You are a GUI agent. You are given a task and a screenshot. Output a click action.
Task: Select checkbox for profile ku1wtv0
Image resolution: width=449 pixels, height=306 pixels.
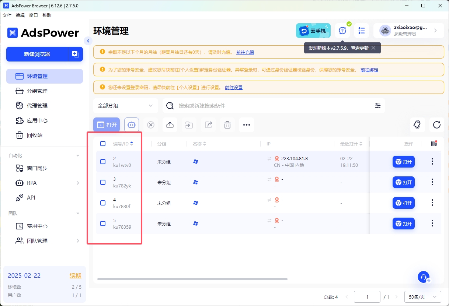pyautogui.click(x=103, y=162)
